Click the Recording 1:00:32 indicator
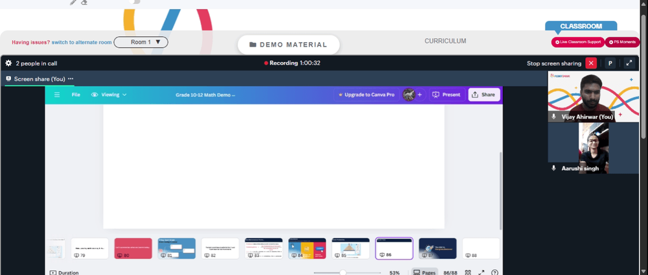 click(292, 63)
